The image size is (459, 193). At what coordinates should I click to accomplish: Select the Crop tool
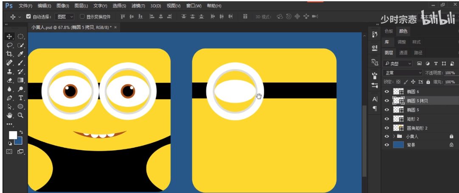9,54
